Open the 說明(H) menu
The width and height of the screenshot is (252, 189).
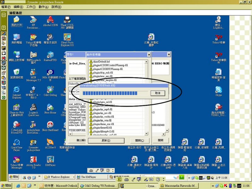pos(56,7)
